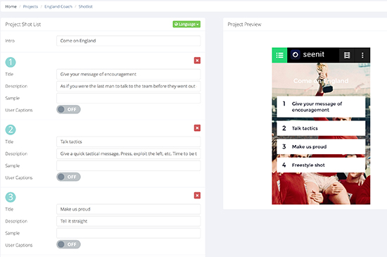Image resolution: width=387 pixels, height=257 pixels.
Task: Open the three-dot more menu in preview
Action: [x=362, y=55]
